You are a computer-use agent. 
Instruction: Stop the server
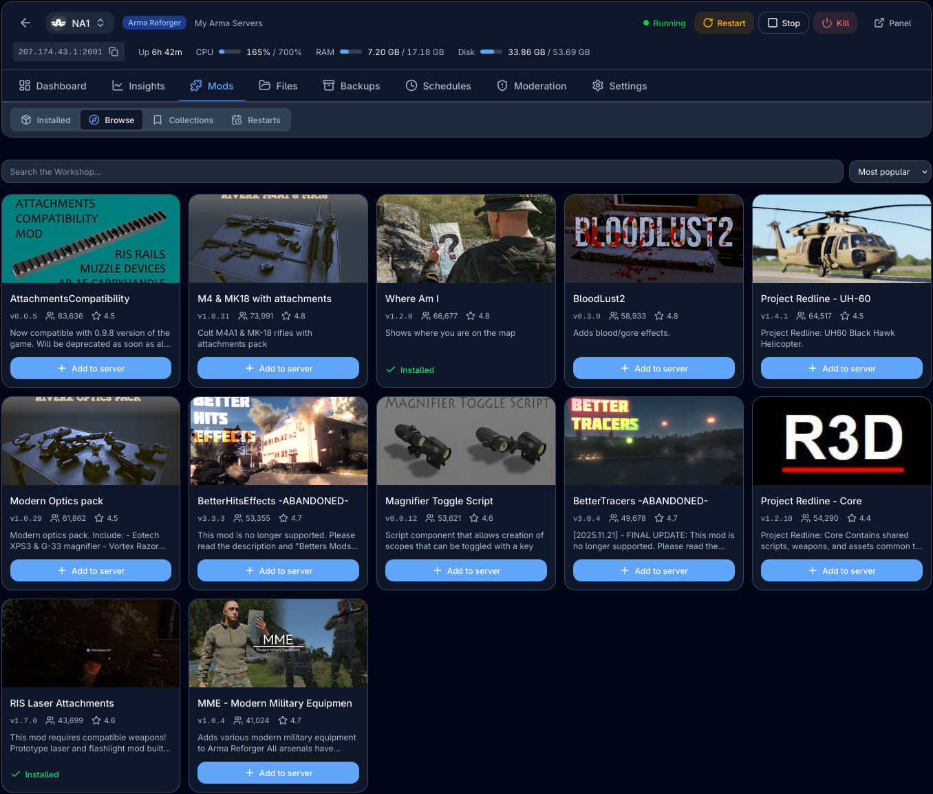(x=784, y=23)
